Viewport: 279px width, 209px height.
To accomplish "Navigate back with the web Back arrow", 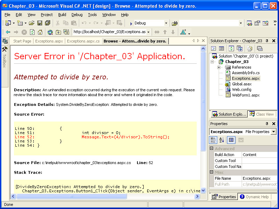I will [x=8, y=32].
